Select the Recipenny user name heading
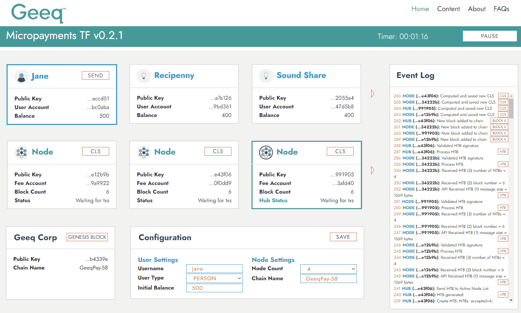The image size is (521, 313). coord(174,76)
